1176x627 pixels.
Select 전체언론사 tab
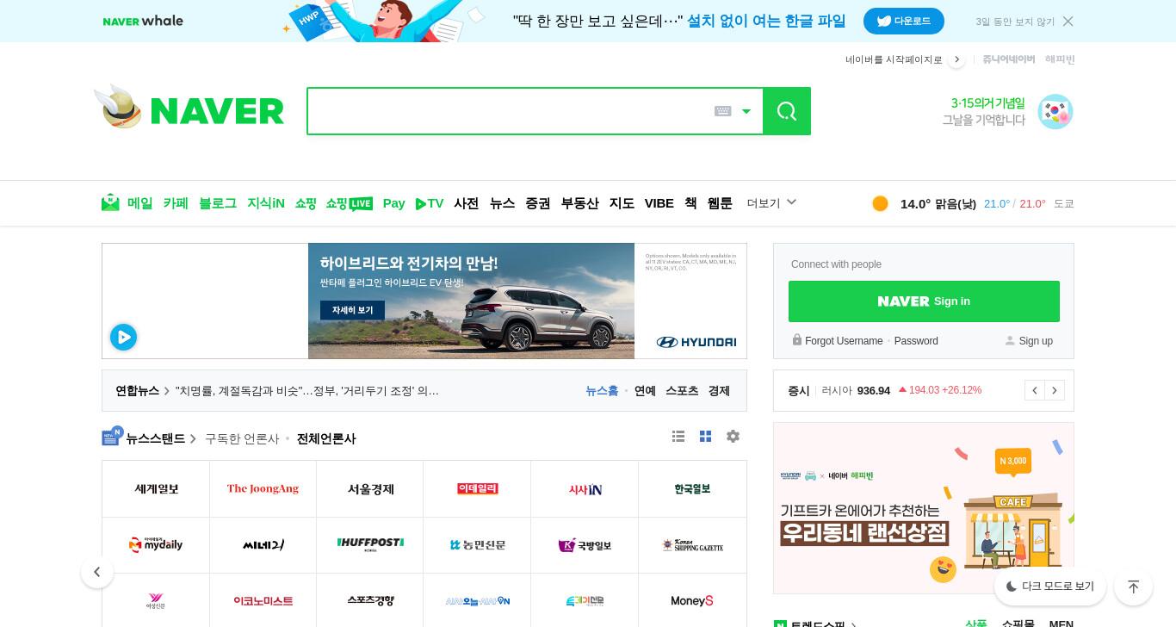[326, 438]
